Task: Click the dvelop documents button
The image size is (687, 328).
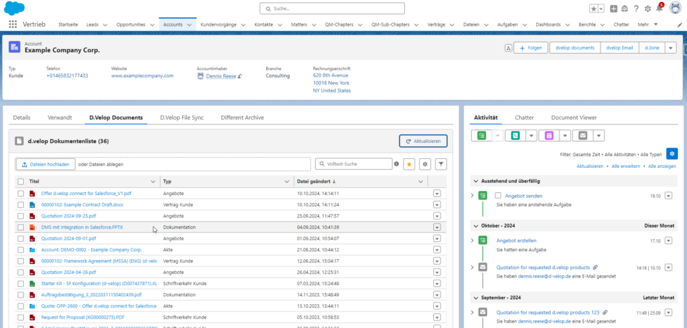Action: click(x=575, y=48)
